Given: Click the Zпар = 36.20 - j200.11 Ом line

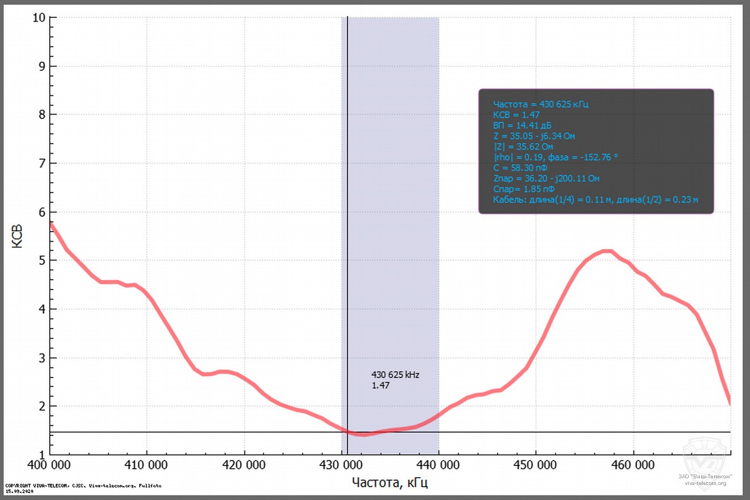Looking at the screenshot, I should point(547,178).
